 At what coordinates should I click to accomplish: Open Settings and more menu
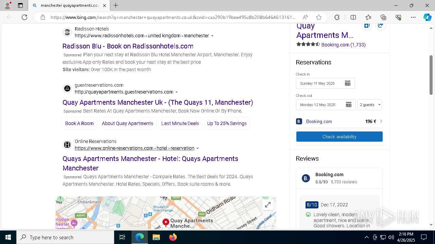[x=413, y=17]
